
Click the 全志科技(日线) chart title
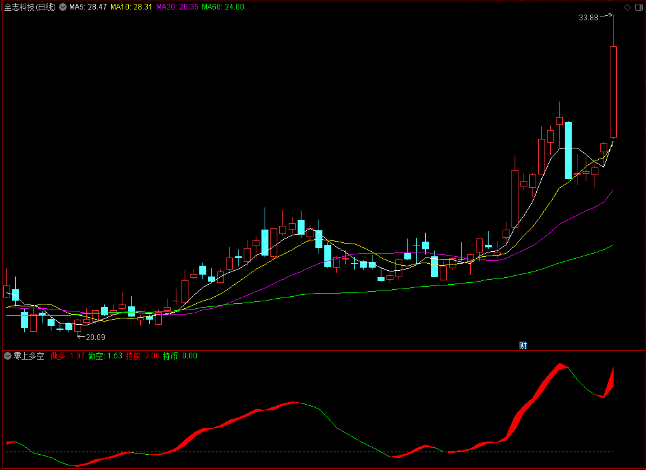[30, 7]
